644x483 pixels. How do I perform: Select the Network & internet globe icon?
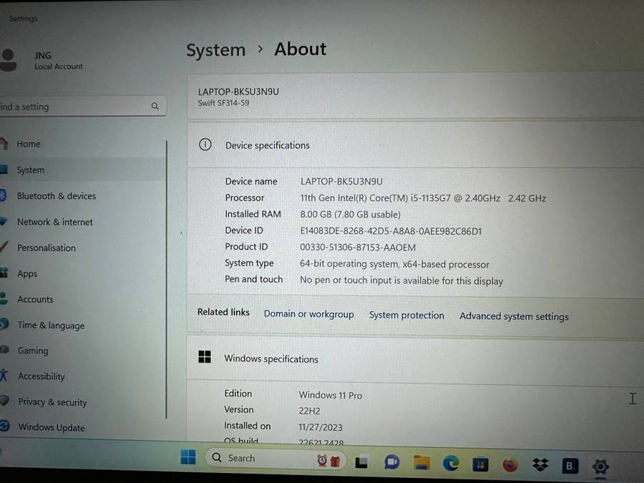pos(6,222)
